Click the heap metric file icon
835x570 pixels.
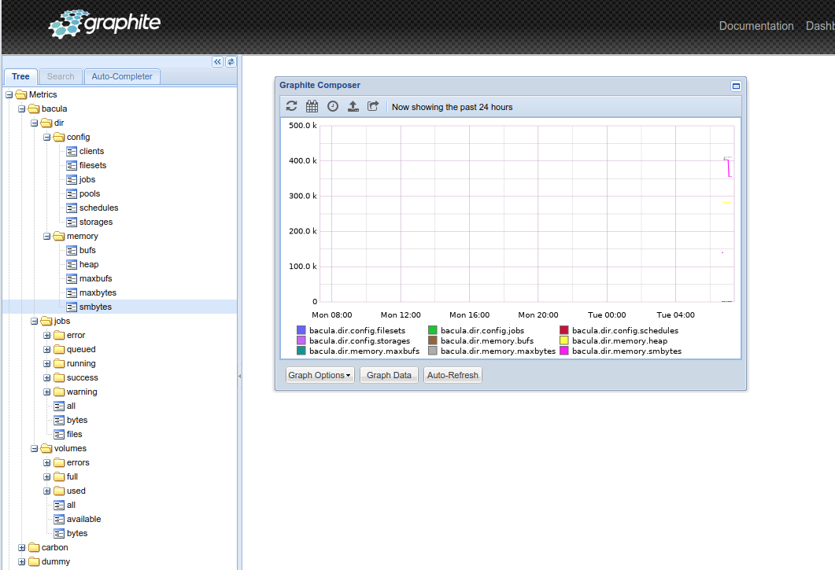(x=72, y=264)
